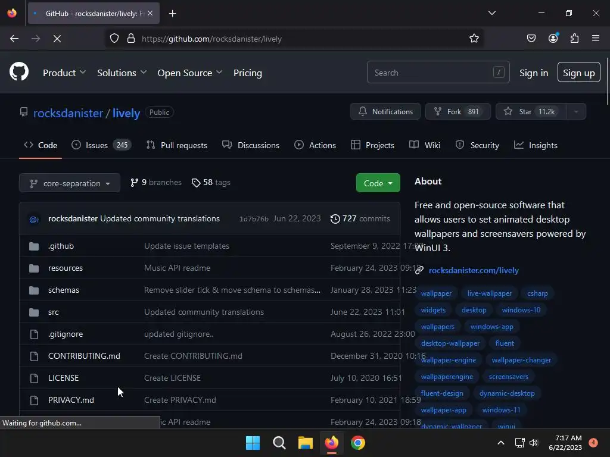Open the LICENSE file

tap(63, 378)
